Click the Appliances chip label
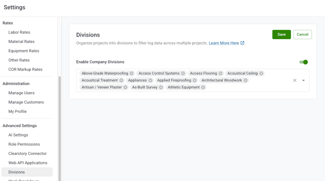The width and height of the screenshot is (325, 181). click(137, 80)
